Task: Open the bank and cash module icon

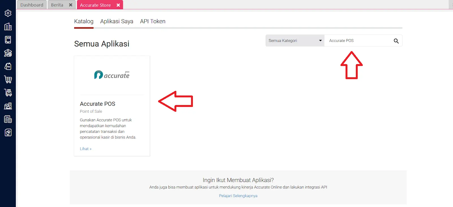Action: point(8,53)
